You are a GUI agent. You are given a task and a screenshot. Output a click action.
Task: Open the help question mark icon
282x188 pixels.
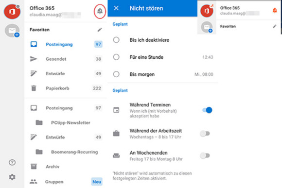click(x=12, y=162)
